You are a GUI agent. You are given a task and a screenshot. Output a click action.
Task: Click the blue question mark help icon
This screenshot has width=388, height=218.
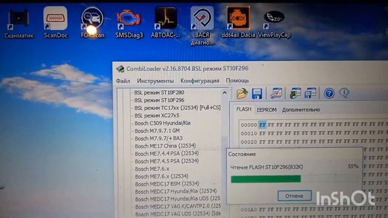pyautogui.click(x=329, y=93)
